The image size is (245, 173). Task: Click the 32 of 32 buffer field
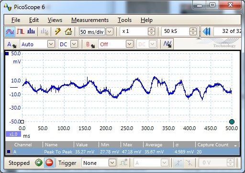[227, 31]
